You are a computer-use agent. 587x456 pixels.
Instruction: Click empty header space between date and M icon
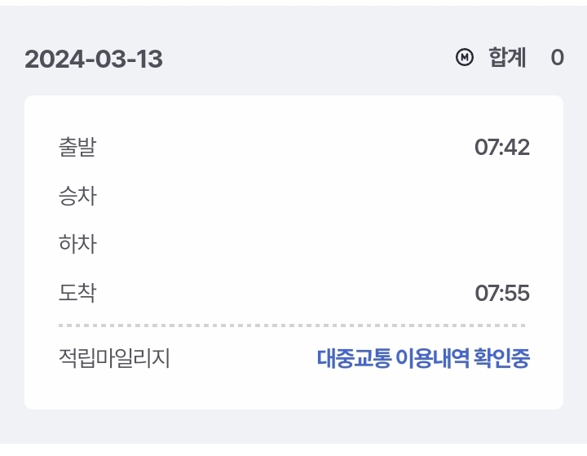310,59
